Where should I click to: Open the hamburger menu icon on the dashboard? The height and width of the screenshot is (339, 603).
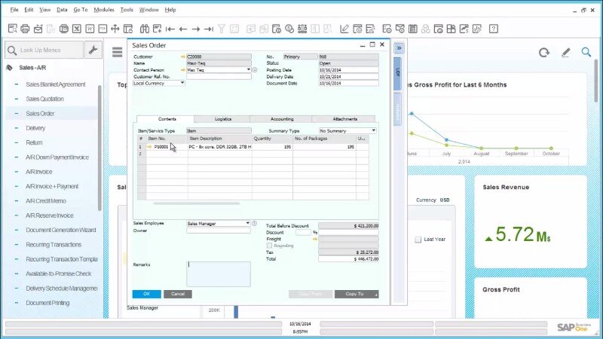pos(117,52)
